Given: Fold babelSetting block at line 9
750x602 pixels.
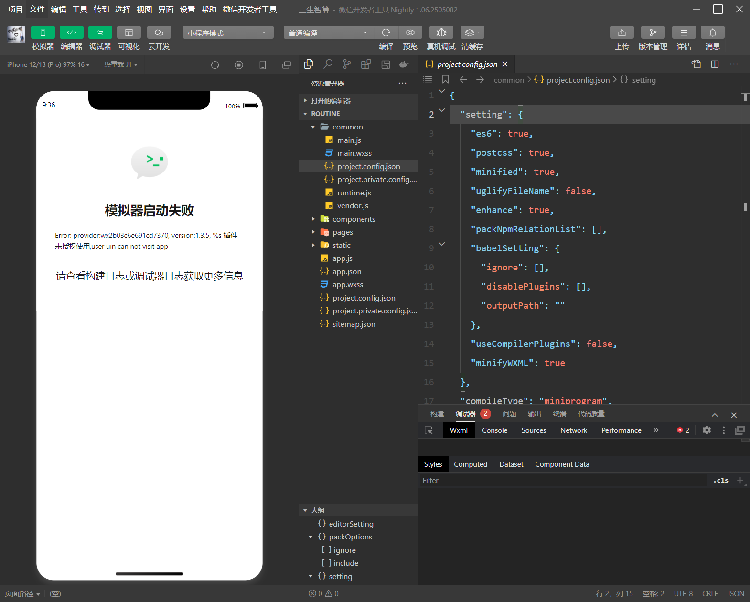Looking at the screenshot, I should pos(442,244).
